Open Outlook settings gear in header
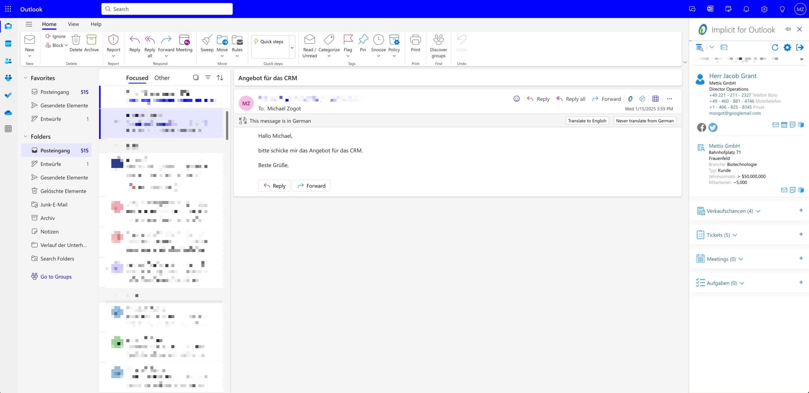Image resolution: width=809 pixels, height=393 pixels. point(764,9)
